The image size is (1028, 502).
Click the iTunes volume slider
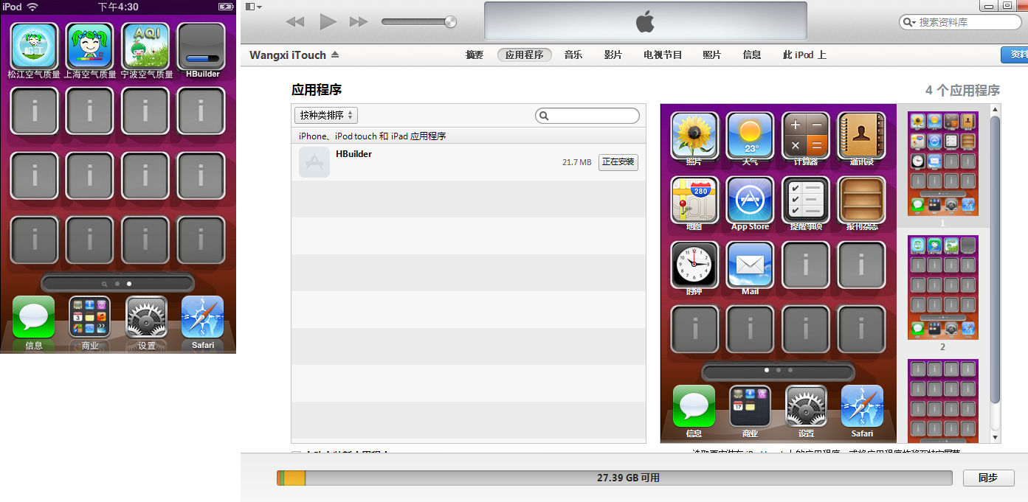click(419, 22)
